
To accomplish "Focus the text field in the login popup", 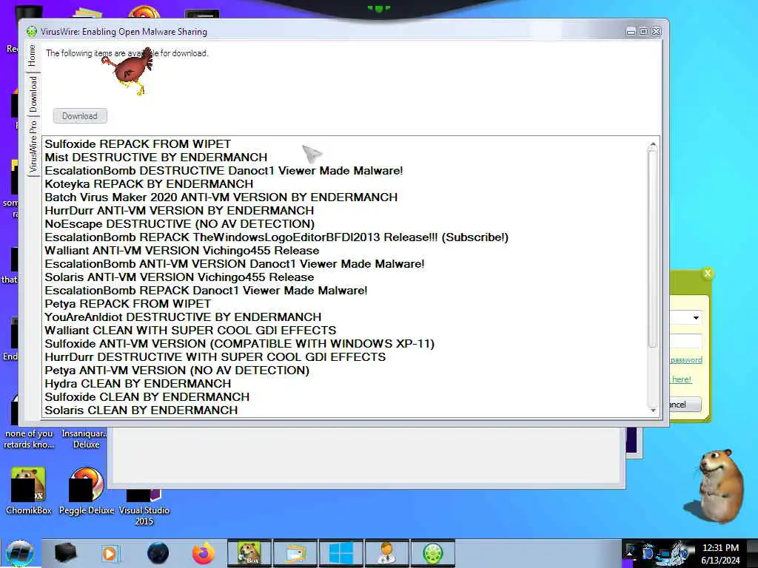I will (685, 340).
